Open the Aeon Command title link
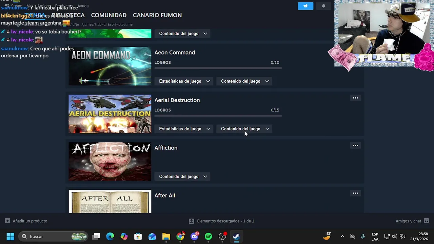This screenshot has height=244, width=434. click(175, 53)
